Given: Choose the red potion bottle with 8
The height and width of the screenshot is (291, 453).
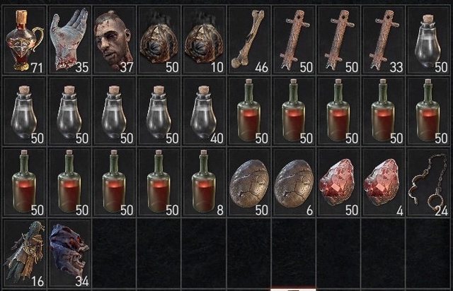Looking at the screenshot, I should tap(204, 182).
